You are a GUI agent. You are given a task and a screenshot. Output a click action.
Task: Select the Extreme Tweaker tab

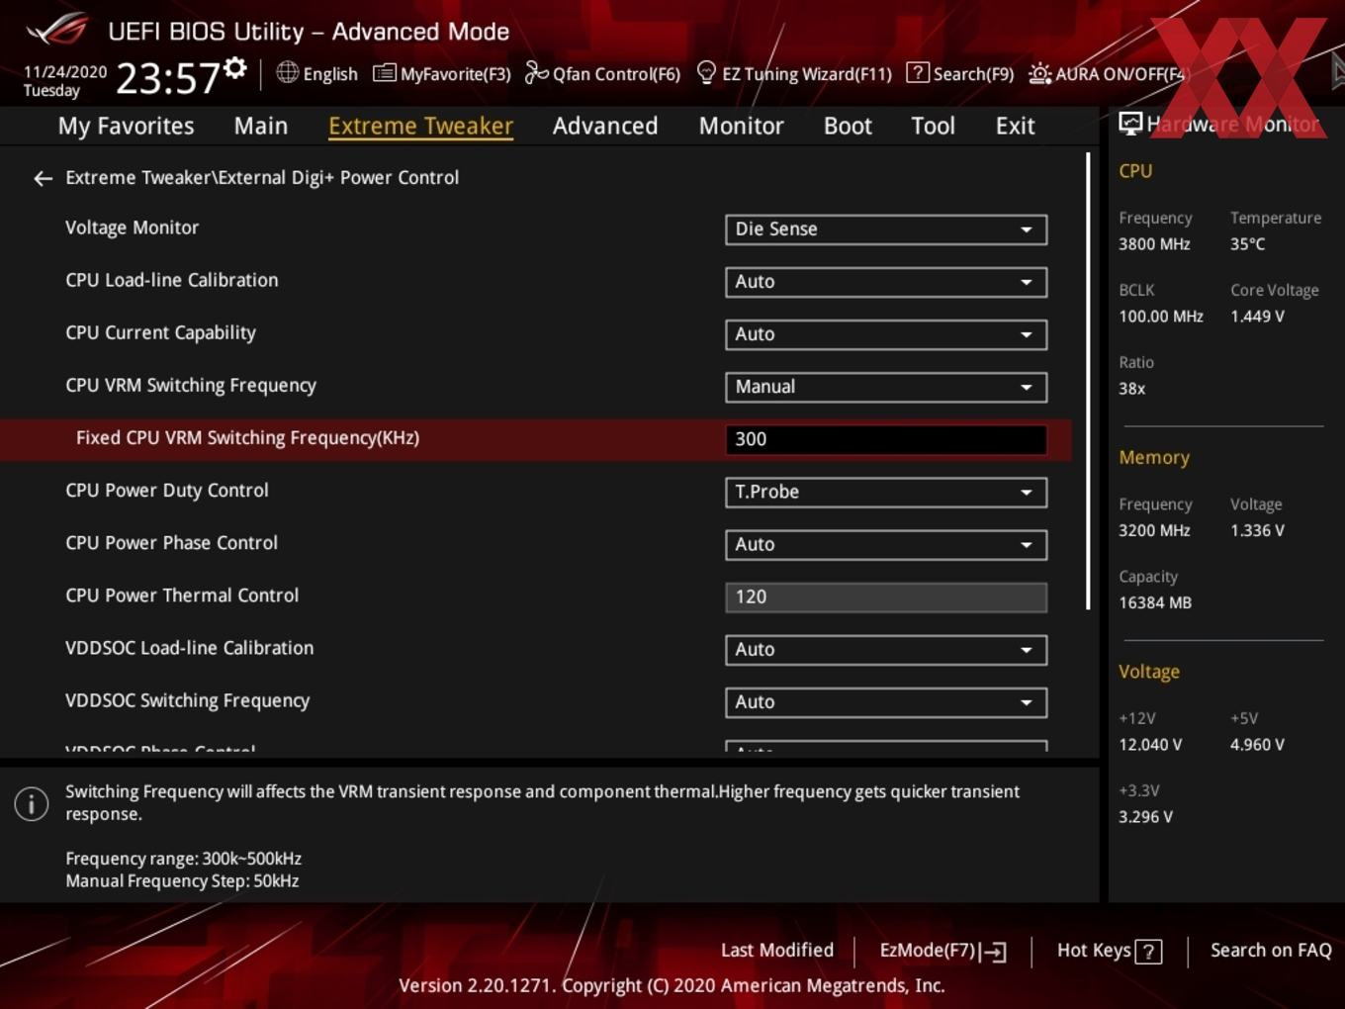coord(420,126)
